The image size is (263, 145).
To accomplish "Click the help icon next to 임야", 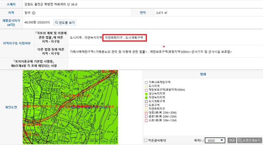I will tap(33, 13).
